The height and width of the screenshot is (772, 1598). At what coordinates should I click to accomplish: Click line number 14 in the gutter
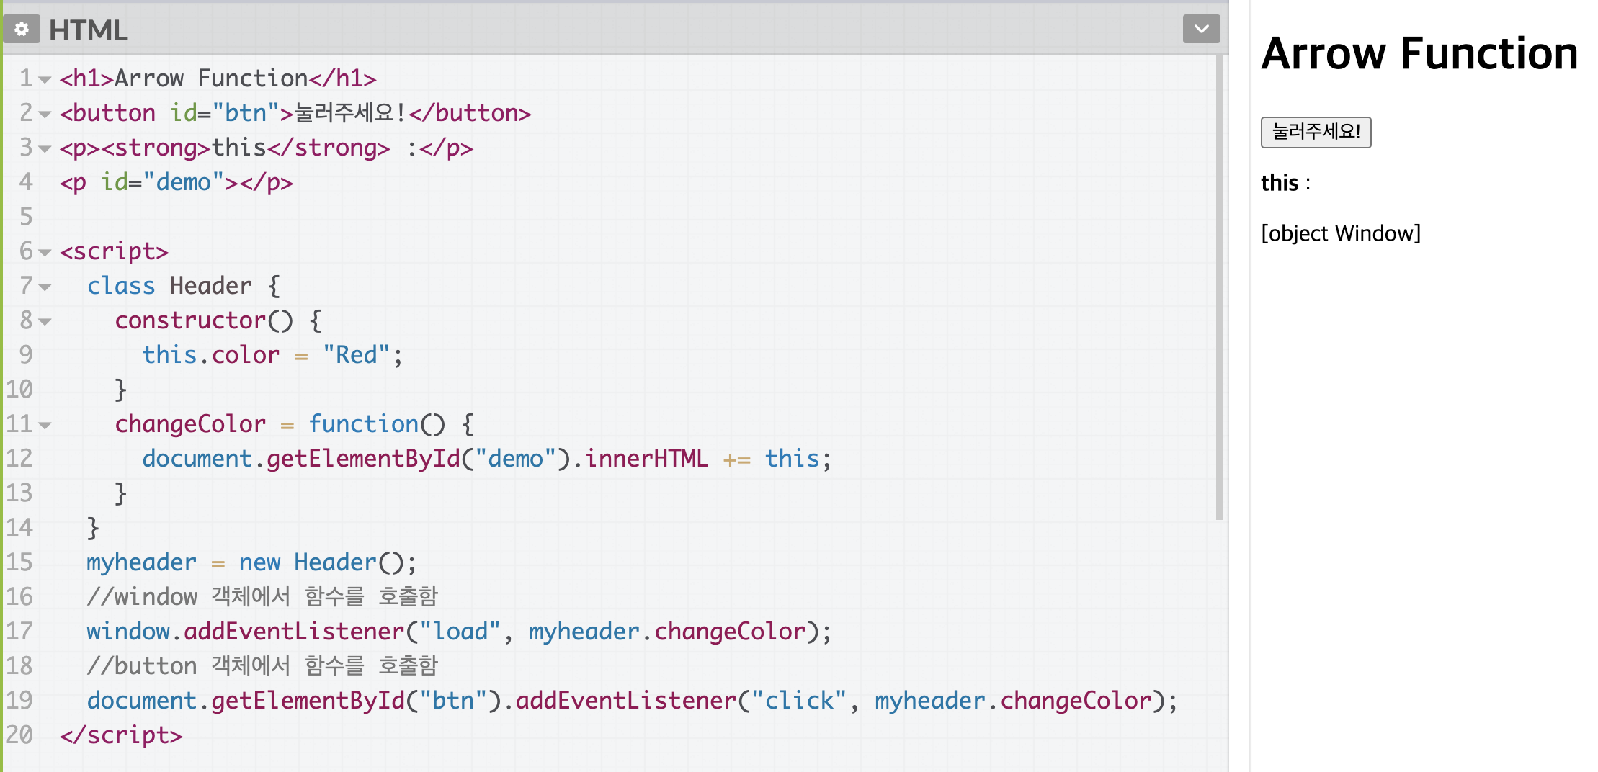[19, 527]
